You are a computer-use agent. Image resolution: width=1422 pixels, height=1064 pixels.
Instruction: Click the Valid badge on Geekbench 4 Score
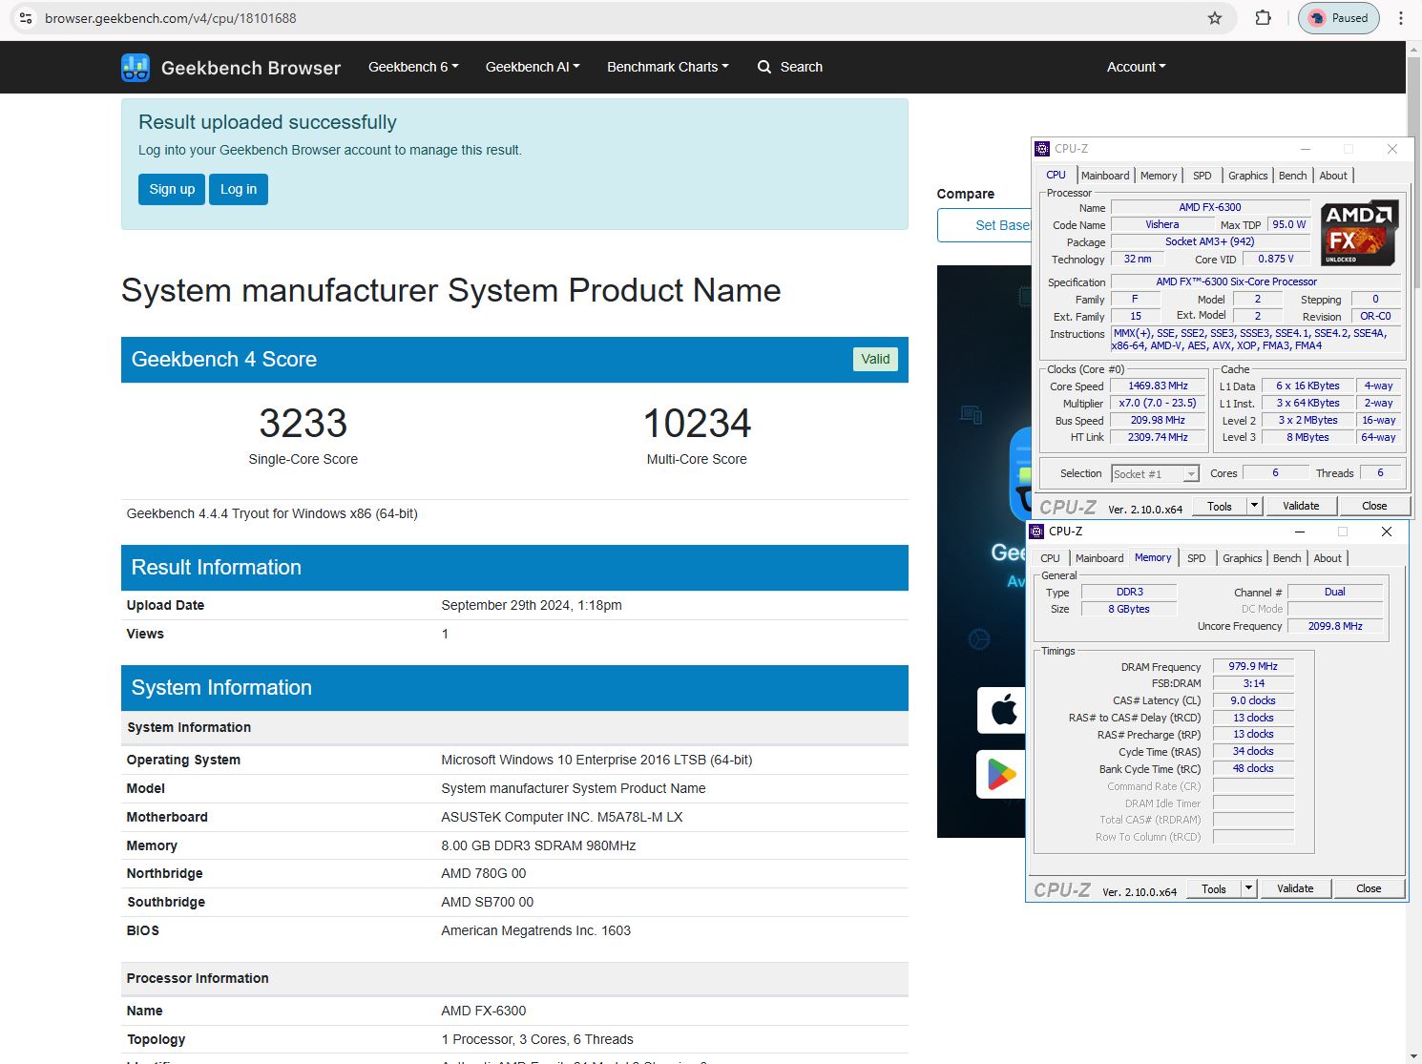click(x=875, y=359)
